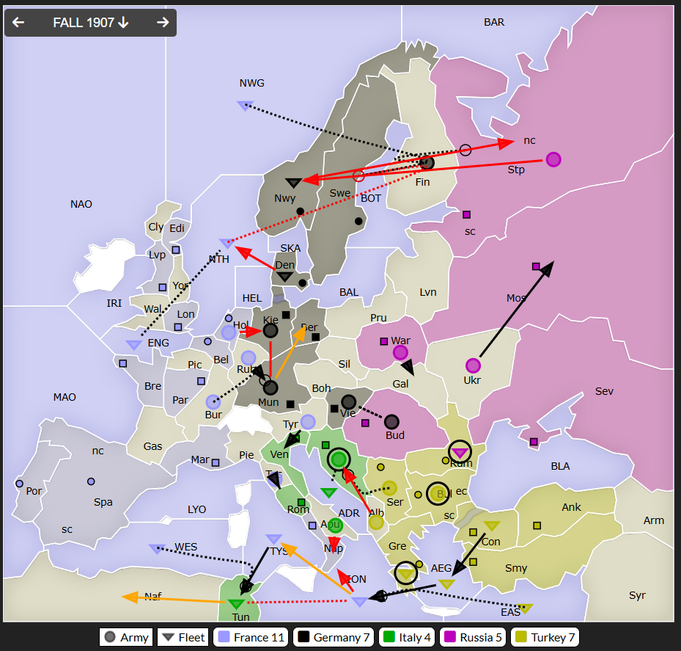Click the Sevastopol supply center square
The height and width of the screenshot is (651, 681).
click(534, 441)
